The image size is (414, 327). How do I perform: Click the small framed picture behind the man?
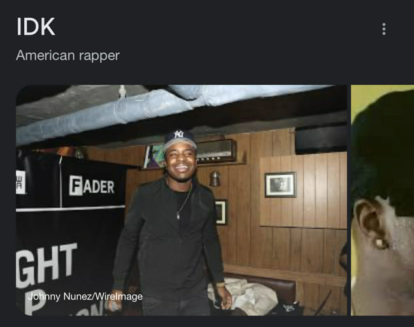pyautogui.click(x=221, y=212)
